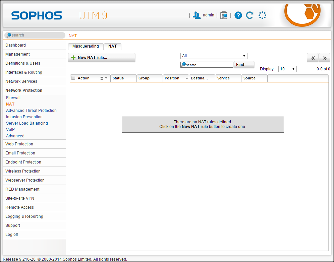
Task: Open the clipboard notes icon in header
Action: click(x=224, y=15)
